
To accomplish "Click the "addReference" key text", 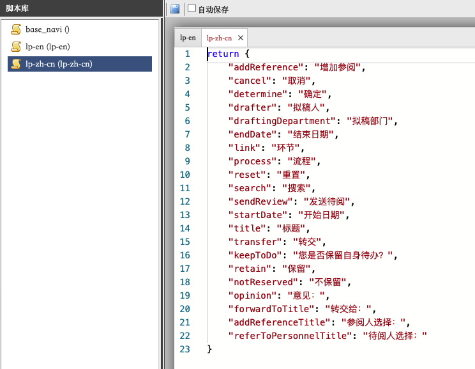I will pyautogui.click(x=266, y=67).
